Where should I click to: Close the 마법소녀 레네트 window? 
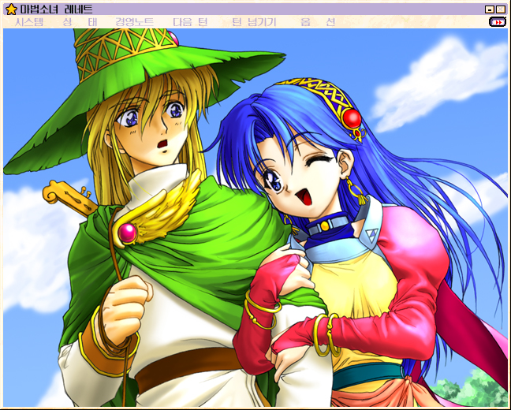coord(500,9)
